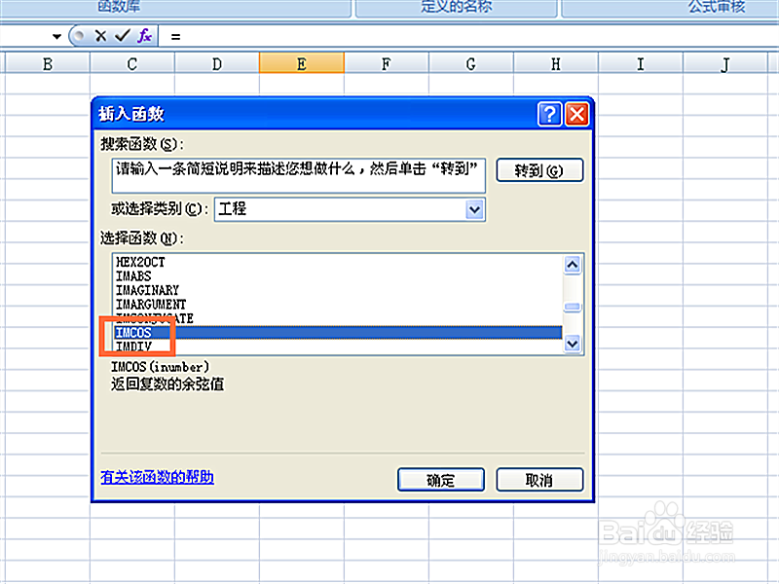Select highlighted column E header

pyautogui.click(x=302, y=63)
